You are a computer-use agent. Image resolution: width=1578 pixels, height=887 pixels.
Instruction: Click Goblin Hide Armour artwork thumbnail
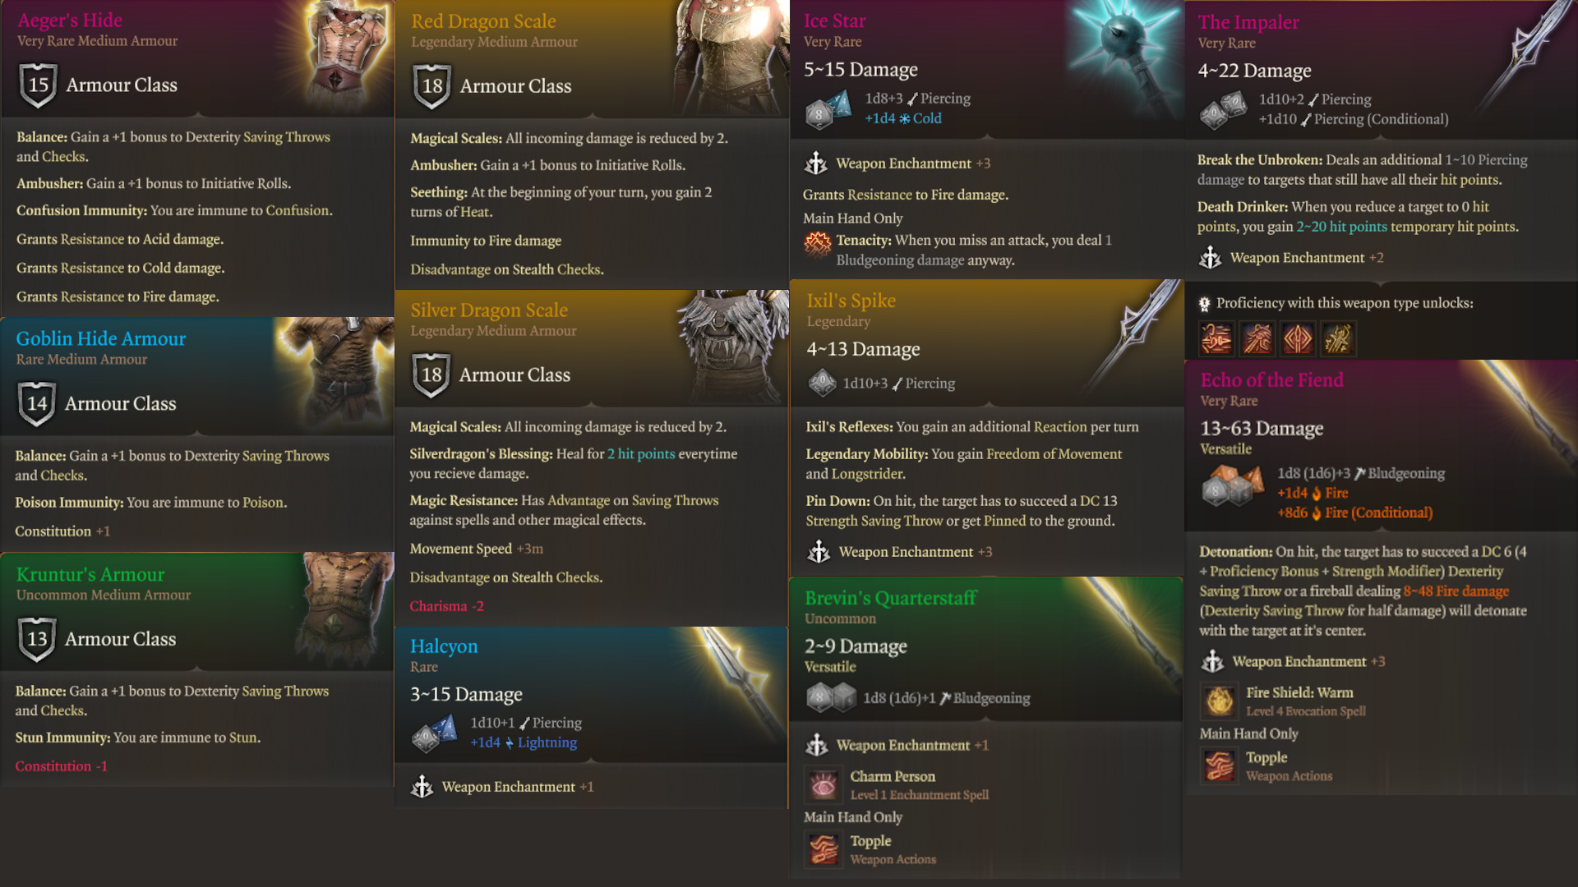point(337,374)
